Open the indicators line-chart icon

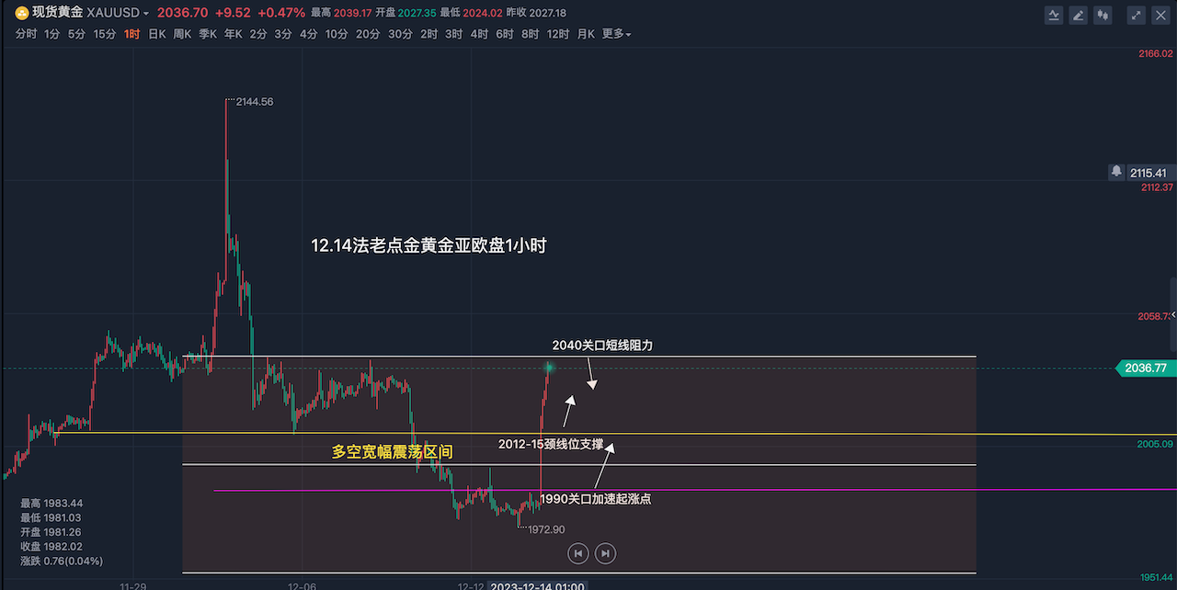point(1054,15)
